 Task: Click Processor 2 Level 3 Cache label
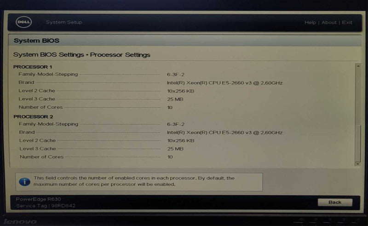pyautogui.click(x=38, y=149)
